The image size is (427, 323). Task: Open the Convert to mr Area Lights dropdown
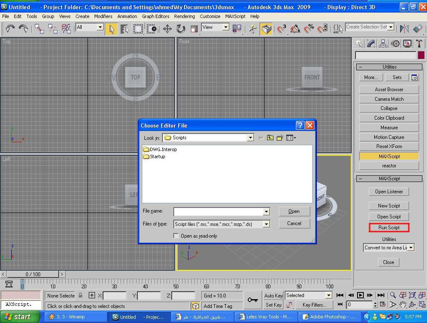[x=411, y=248]
